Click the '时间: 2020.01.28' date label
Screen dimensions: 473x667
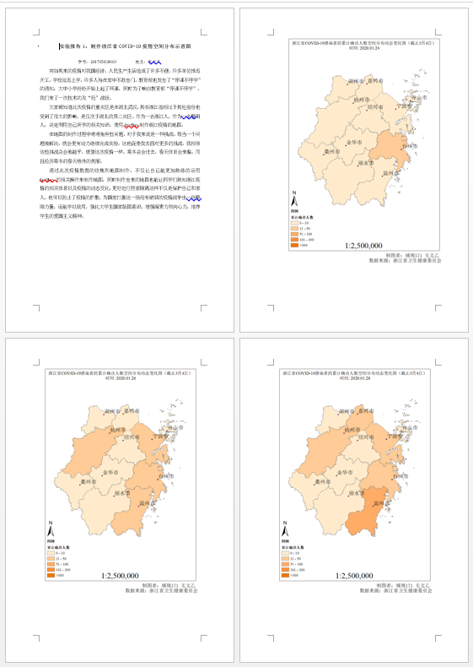coord(355,378)
